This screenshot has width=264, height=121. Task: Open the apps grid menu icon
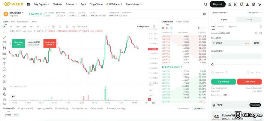pyautogui.click(x=28, y=4)
